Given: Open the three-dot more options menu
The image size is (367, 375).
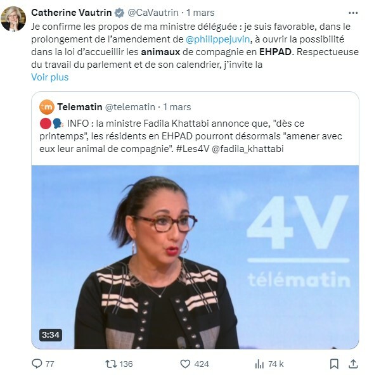Looking at the screenshot, I should (353, 13).
